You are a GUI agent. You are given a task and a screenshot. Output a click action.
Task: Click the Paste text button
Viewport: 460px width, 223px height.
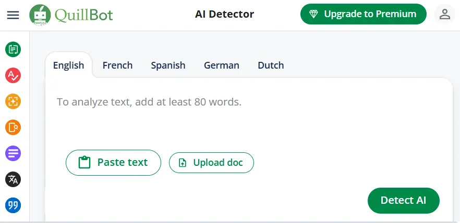(113, 163)
